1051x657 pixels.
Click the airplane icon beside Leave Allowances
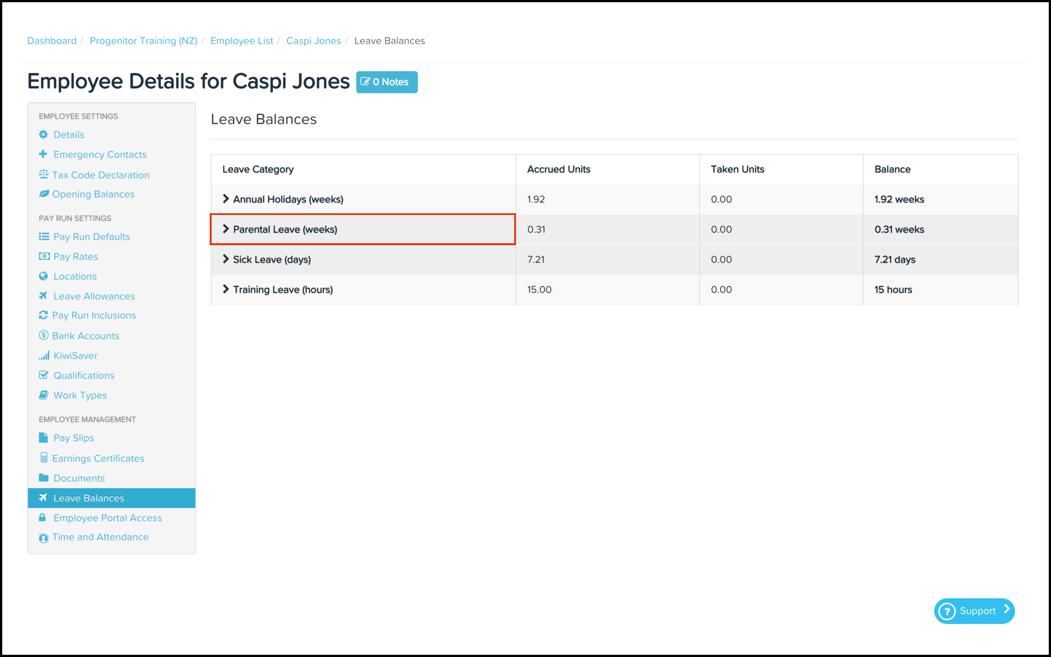(43, 296)
